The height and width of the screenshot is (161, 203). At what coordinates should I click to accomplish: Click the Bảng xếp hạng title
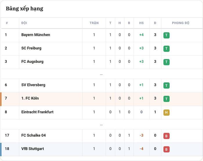[x=24, y=8]
